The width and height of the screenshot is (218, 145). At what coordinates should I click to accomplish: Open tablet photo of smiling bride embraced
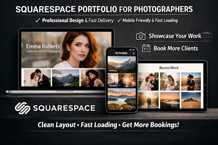click(x=170, y=82)
